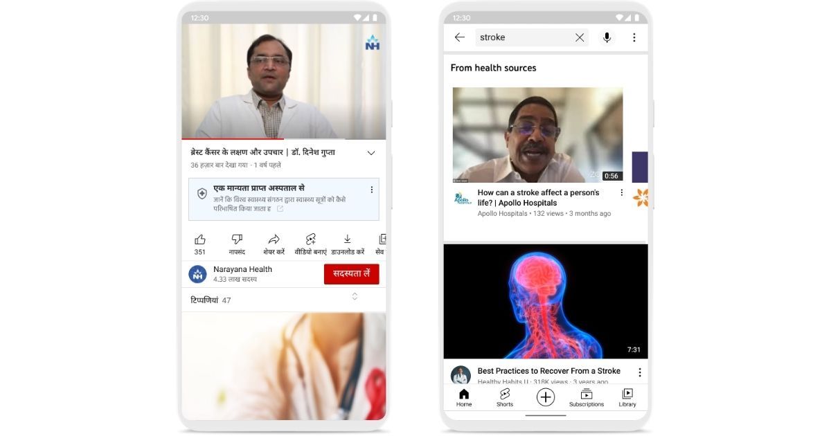831x436 pixels.
Task: Tap the create video (वीडियो बनाएं) icon
Action: coord(310,239)
